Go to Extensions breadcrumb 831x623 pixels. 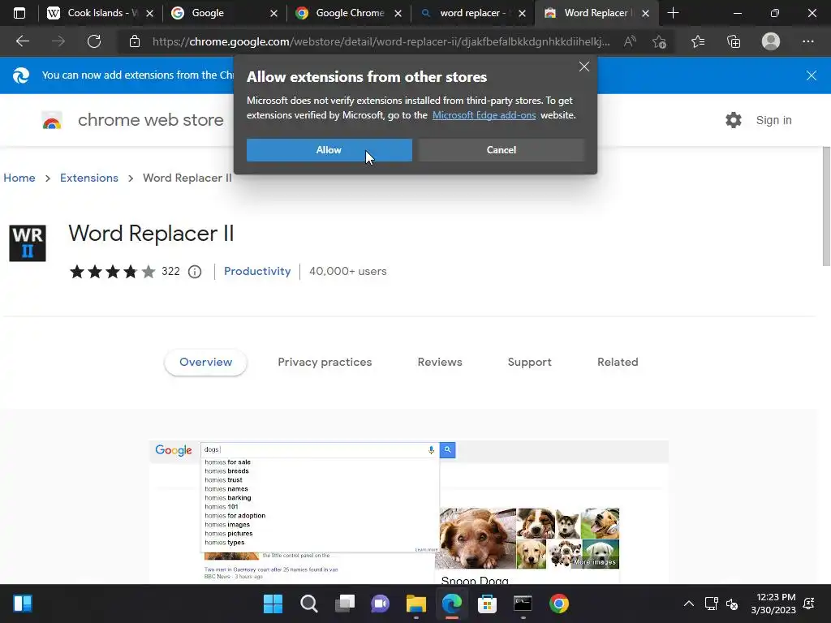point(89,178)
